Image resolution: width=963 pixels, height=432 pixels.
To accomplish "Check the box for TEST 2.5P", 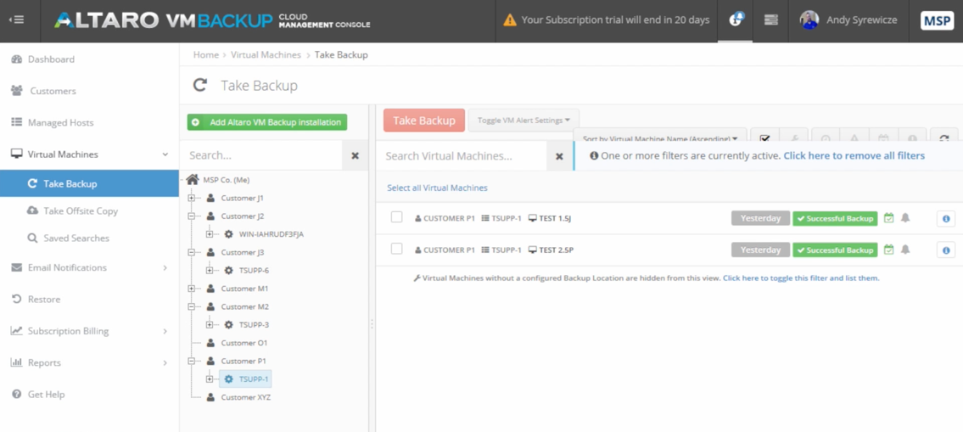I will (397, 249).
